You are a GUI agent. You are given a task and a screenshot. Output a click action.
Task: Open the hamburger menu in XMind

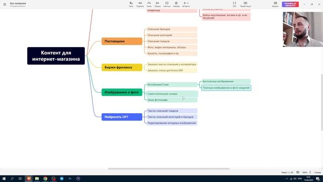(5, 4)
